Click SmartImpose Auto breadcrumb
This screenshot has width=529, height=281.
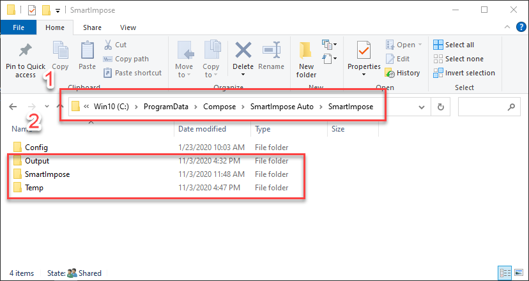point(282,107)
